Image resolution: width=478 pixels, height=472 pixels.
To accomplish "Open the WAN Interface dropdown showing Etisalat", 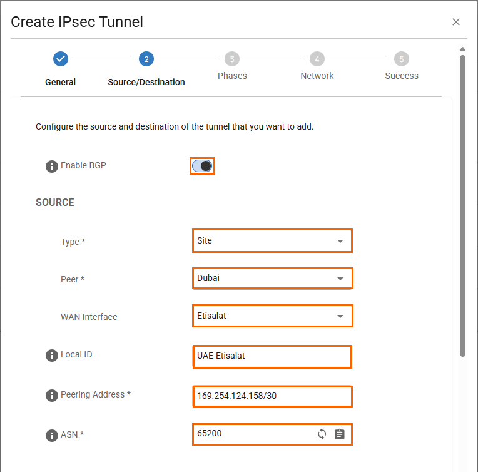I will [x=272, y=316].
